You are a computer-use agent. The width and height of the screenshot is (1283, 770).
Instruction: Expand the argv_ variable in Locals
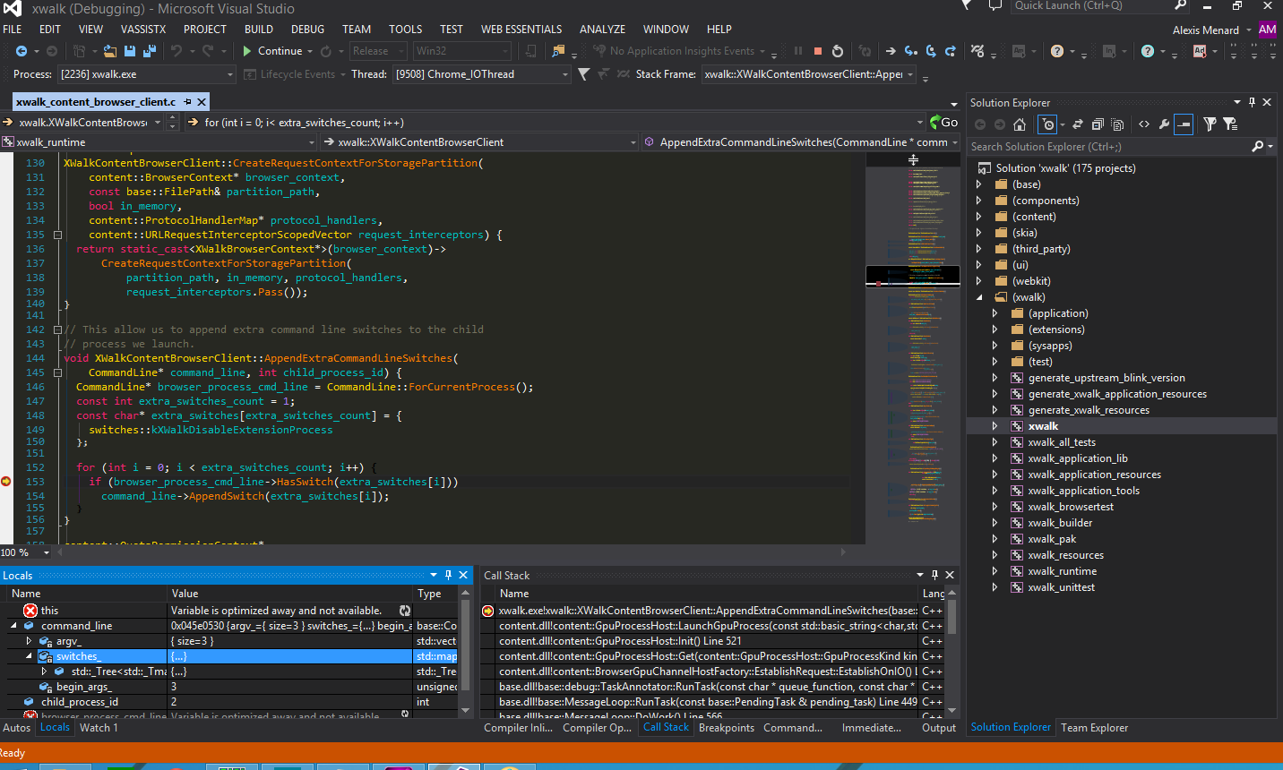point(30,641)
